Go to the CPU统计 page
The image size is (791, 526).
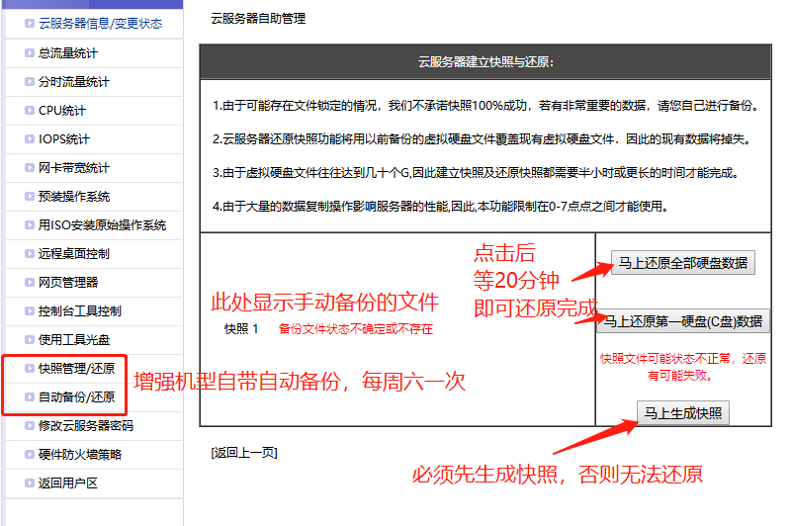[61, 110]
